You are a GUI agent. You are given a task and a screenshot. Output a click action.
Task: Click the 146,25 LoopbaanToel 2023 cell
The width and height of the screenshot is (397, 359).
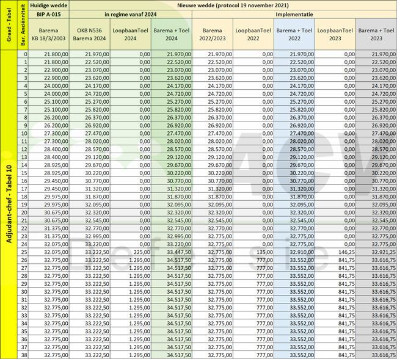click(335, 252)
